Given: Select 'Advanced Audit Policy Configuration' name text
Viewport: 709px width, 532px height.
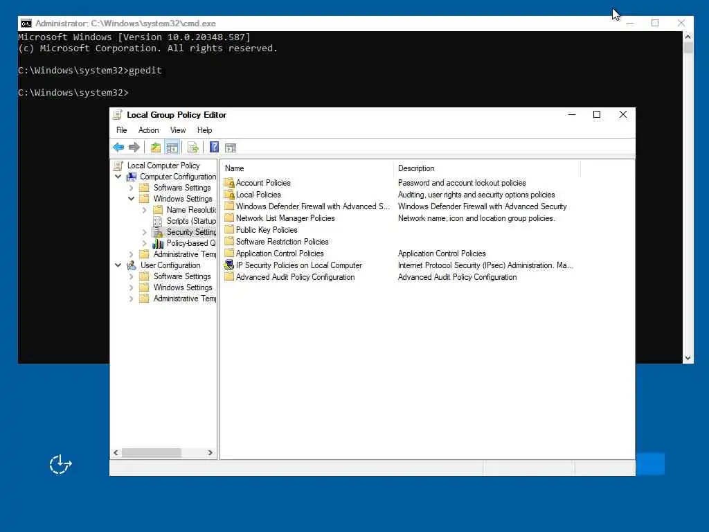Looking at the screenshot, I should [295, 277].
